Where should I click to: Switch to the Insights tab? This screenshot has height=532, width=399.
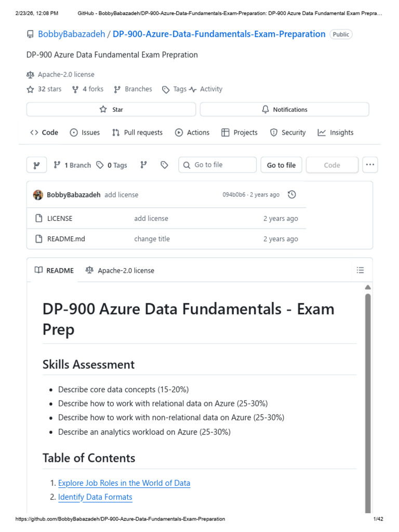pos(336,132)
